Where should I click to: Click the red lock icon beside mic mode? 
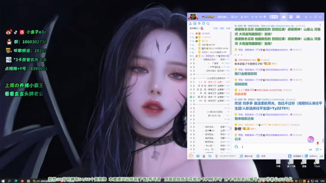[202, 28]
